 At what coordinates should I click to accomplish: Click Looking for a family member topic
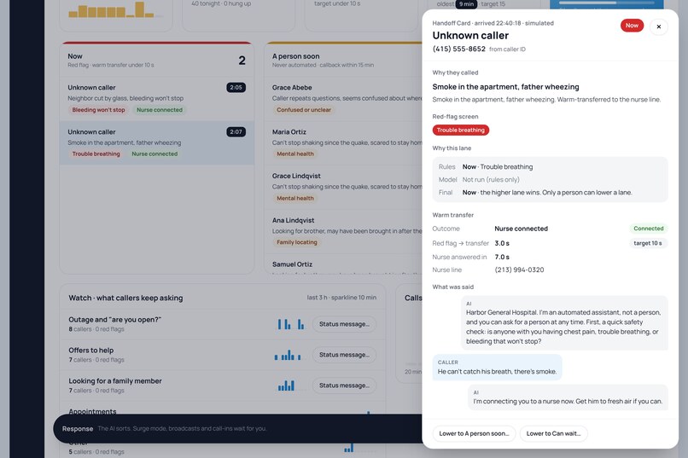pyautogui.click(x=115, y=381)
